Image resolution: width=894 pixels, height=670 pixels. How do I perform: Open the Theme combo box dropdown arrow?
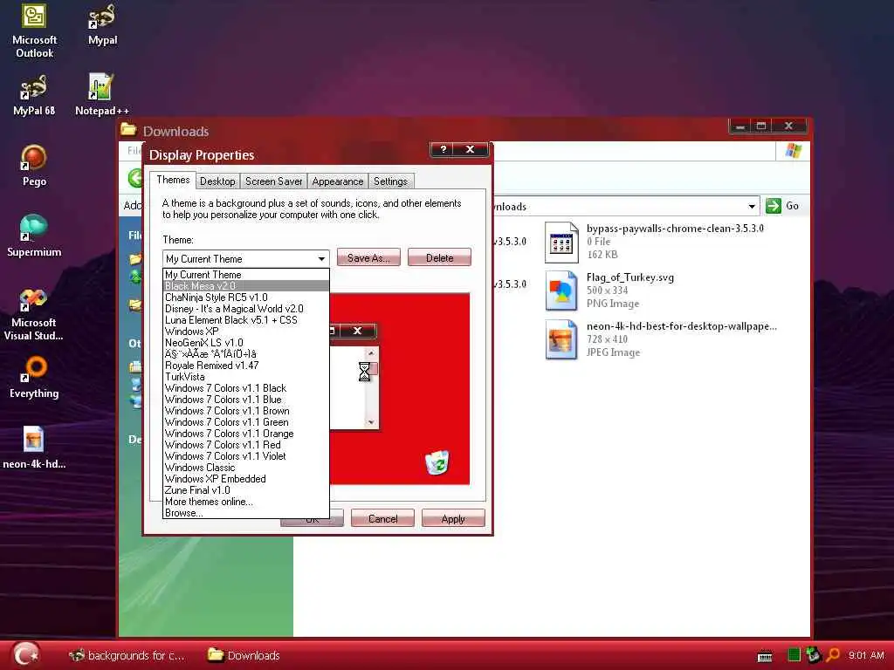point(321,258)
